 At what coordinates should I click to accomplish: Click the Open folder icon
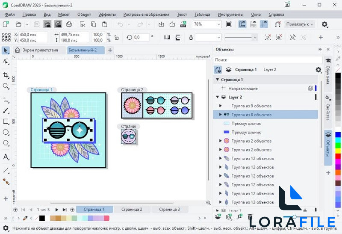coord(18,24)
